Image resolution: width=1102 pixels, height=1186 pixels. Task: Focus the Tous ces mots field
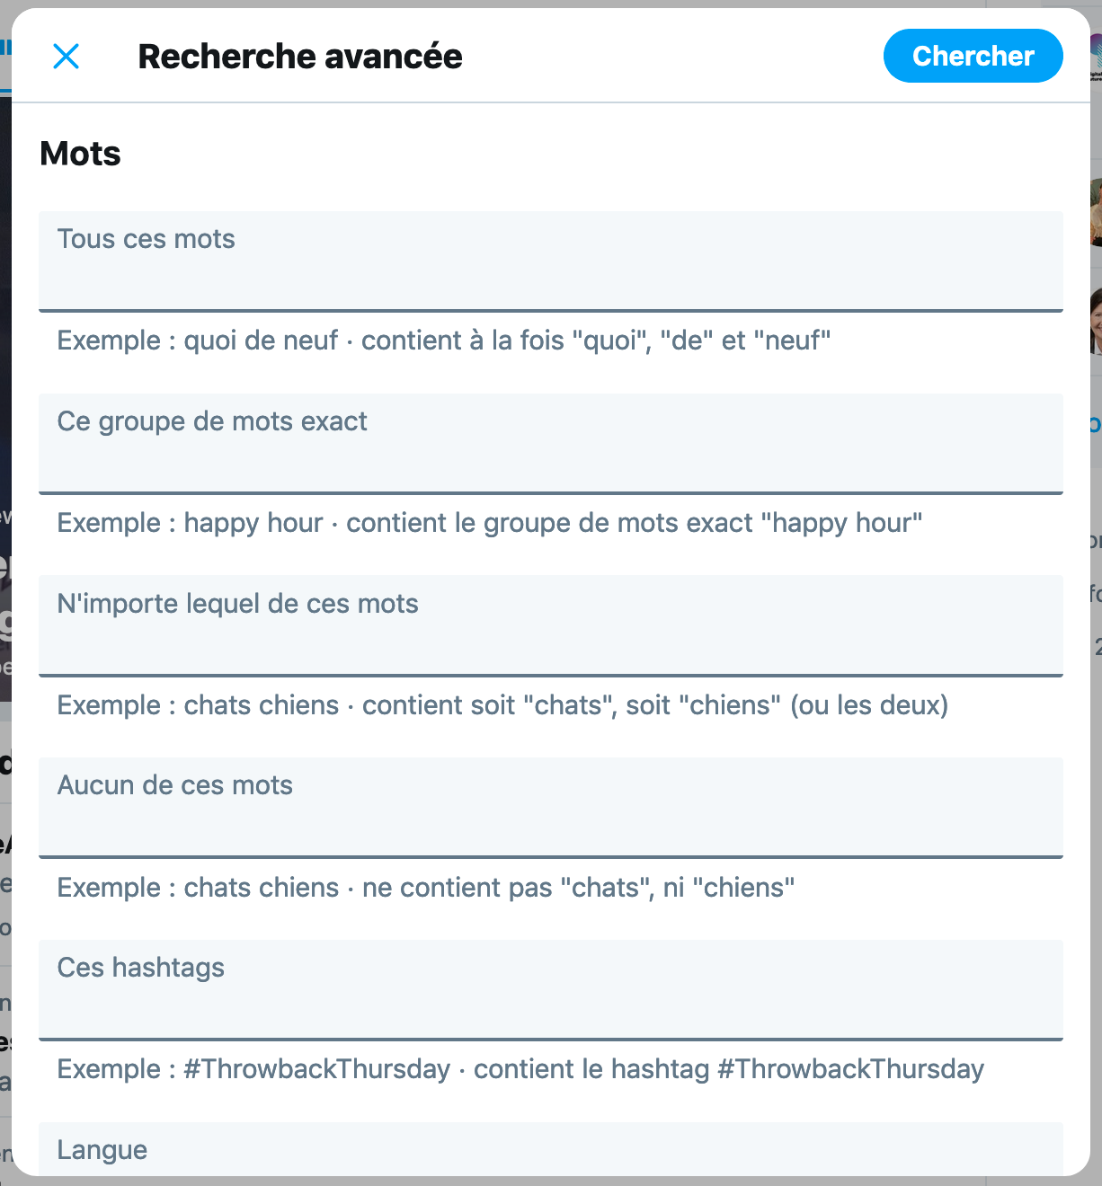[550, 261]
